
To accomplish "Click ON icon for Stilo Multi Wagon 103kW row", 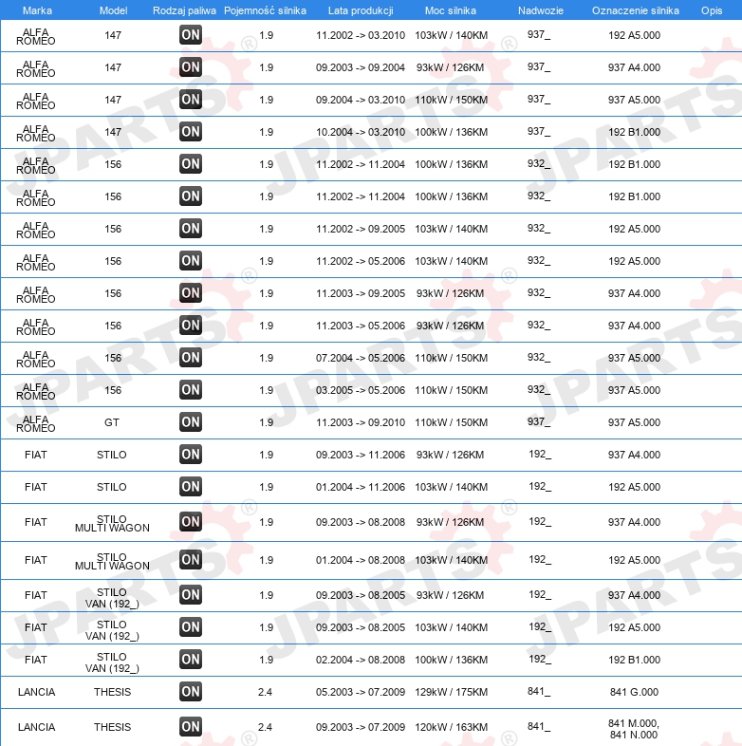I will [x=191, y=560].
